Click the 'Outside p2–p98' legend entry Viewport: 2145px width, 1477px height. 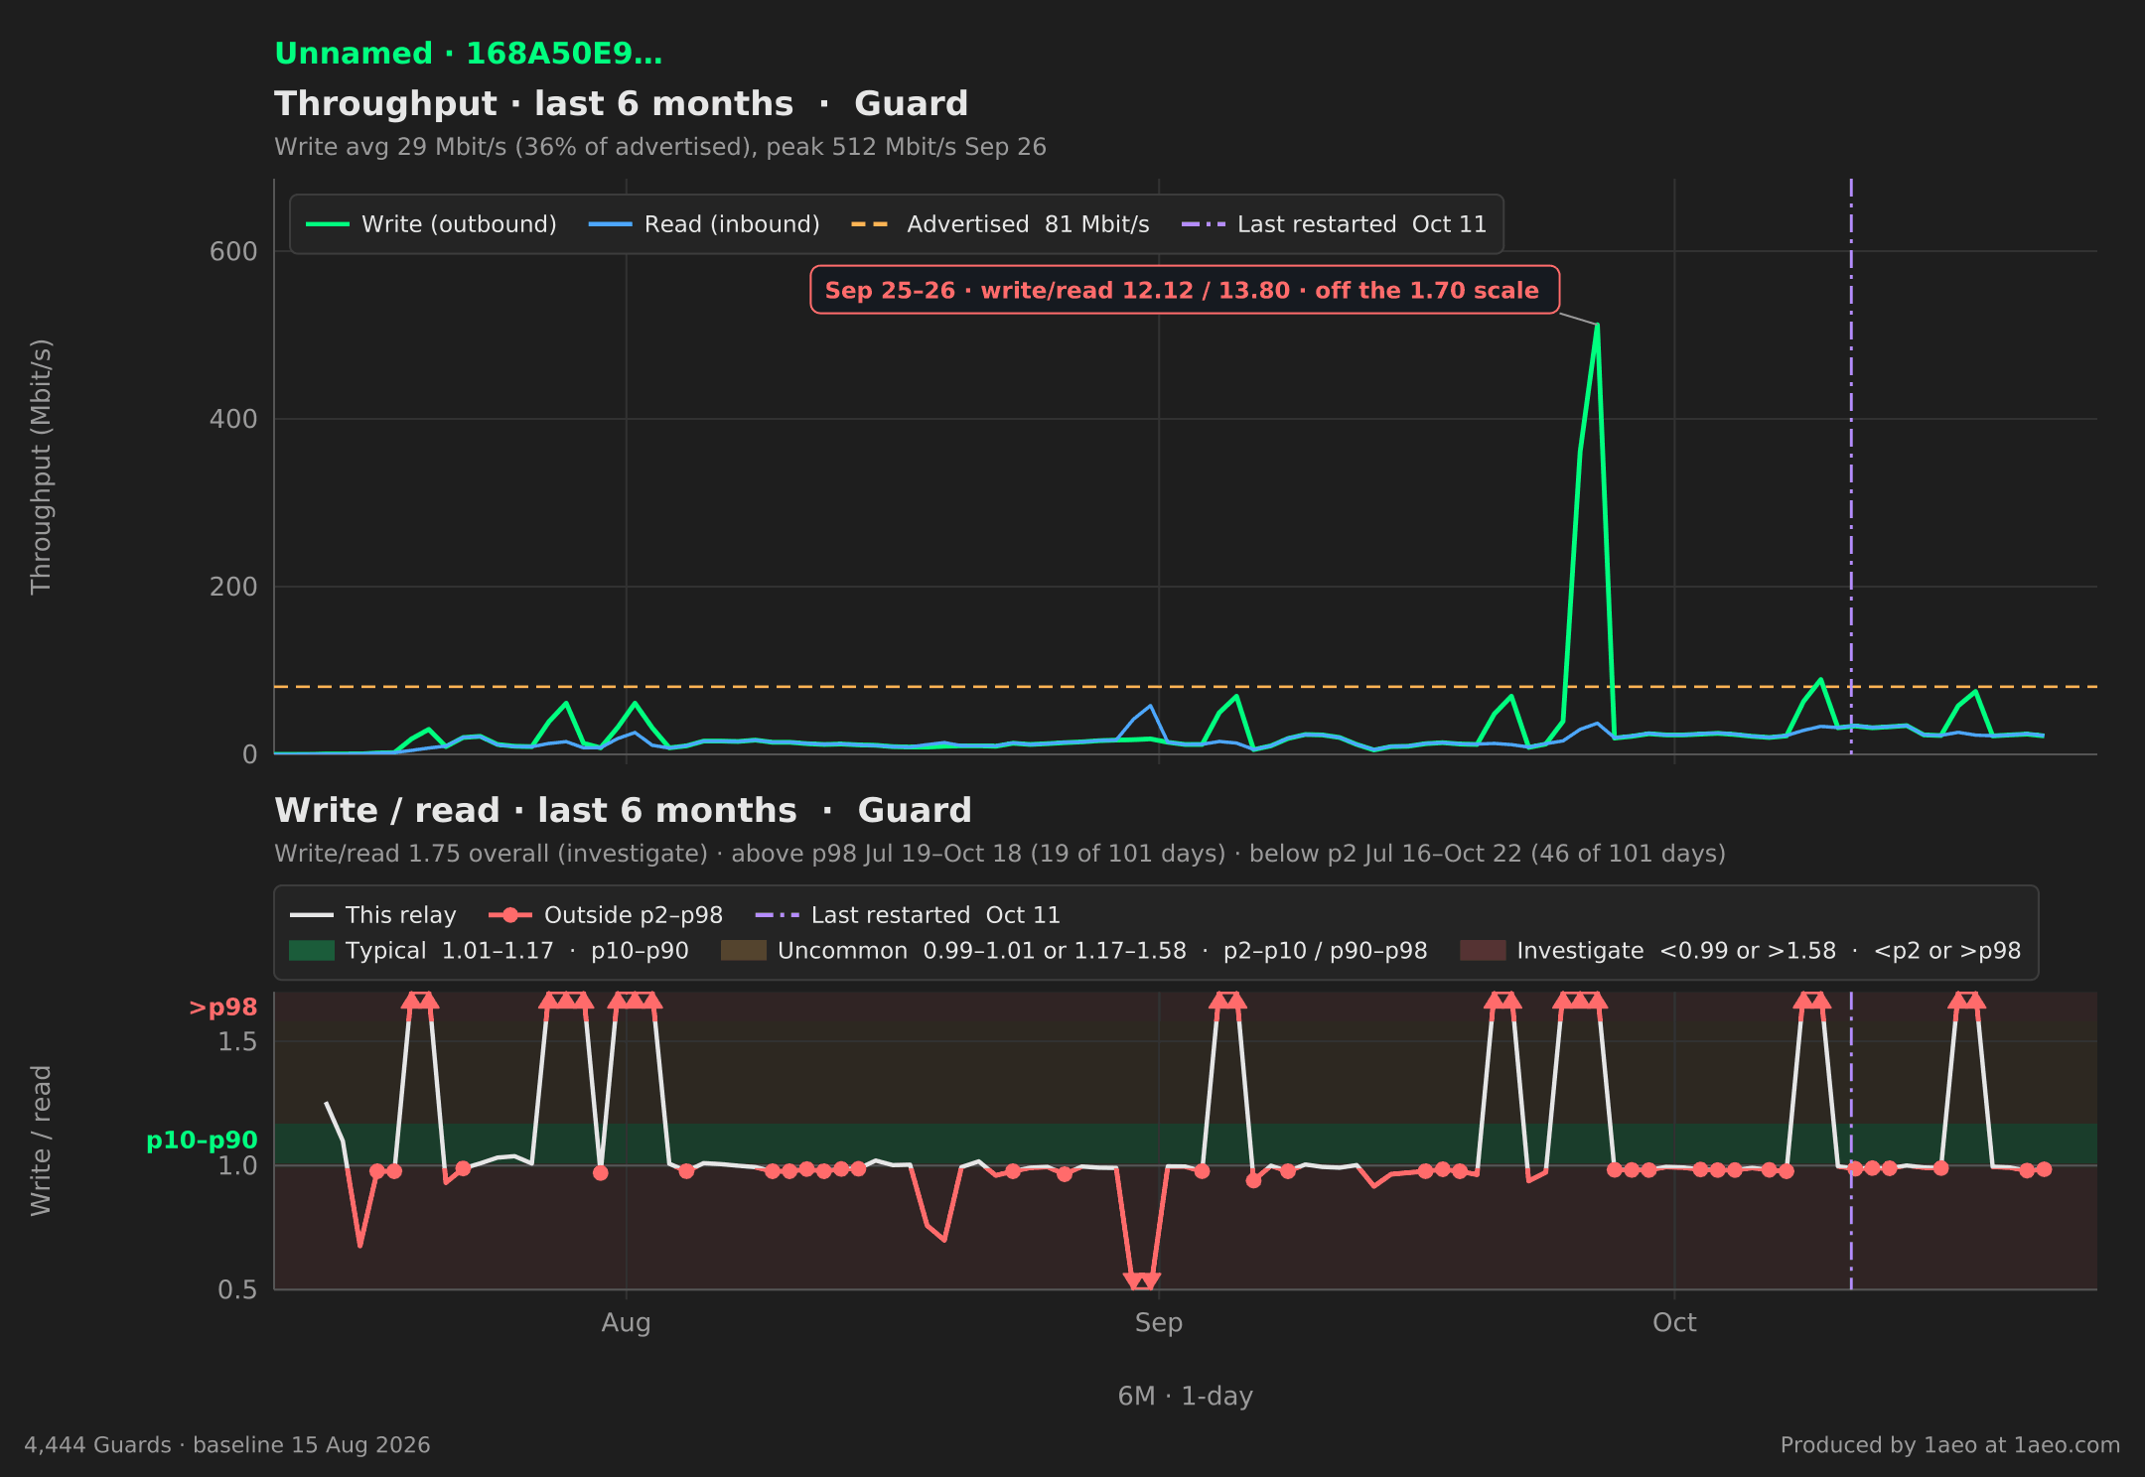(606, 915)
